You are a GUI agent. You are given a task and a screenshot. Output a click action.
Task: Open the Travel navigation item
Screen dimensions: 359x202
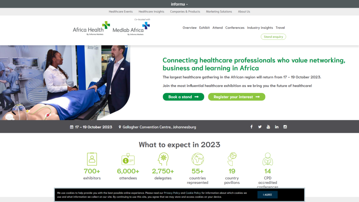pos(280,27)
